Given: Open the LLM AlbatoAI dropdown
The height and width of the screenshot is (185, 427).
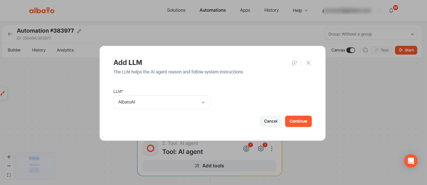Looking at the screenshot, I should click(162, 102).
